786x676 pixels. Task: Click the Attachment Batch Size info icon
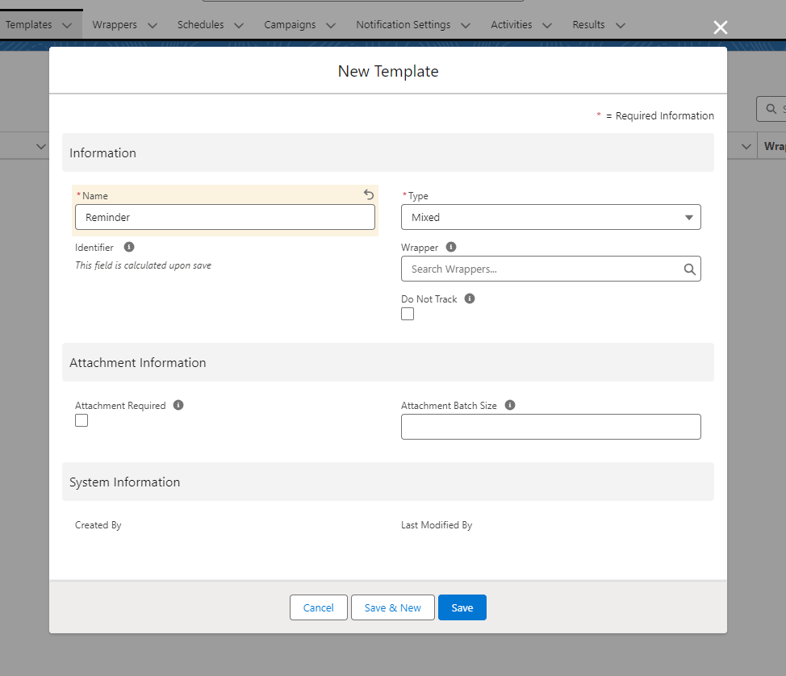coord(510,406)
